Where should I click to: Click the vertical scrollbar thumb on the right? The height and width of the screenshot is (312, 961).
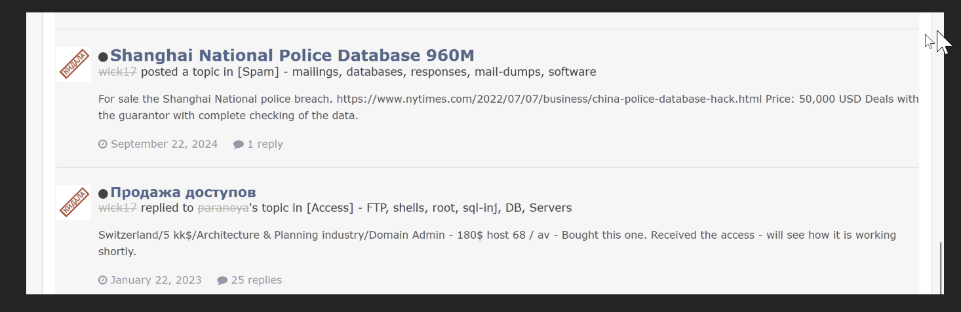pos(941,267)
